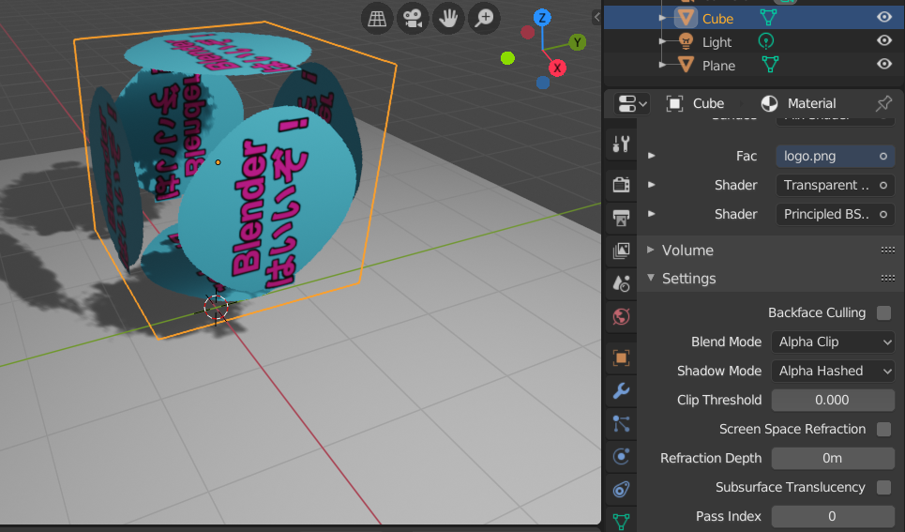Image resolution: width=905 pixels, height=532 pixels.
Task: Click negative Z blue gizmo dot
Action: 543,83
